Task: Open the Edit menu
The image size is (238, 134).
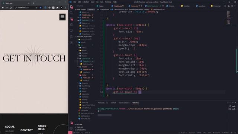Action: coord(79,2)
